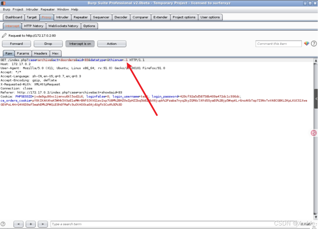Click the pencil edit icon beside request target
This screenshot has height=229, width=318.
tap(4, 36)
